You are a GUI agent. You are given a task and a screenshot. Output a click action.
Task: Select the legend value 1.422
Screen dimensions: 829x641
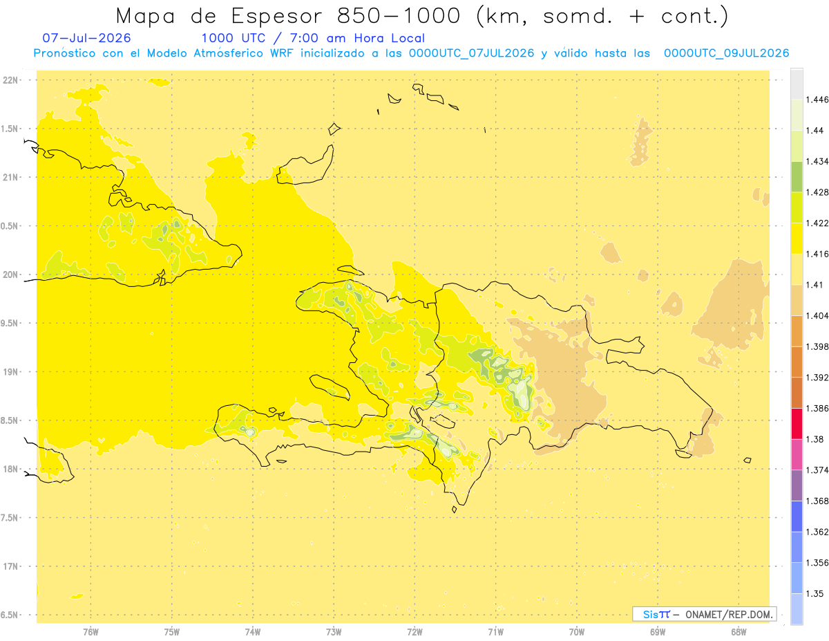click(x=817, y=223)
